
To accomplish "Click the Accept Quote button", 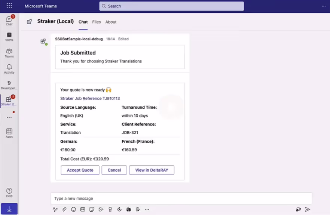I will click(80, 170).
